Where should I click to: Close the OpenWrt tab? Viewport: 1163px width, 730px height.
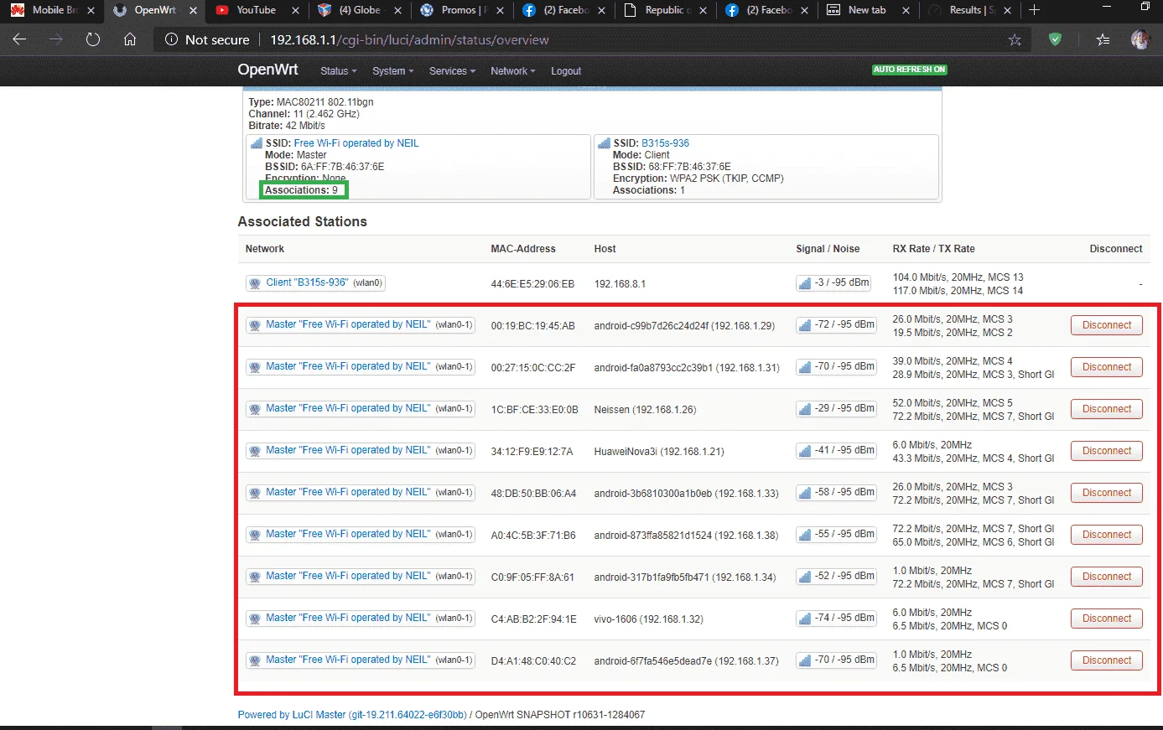pyautogui.click(x=194, y=10)
